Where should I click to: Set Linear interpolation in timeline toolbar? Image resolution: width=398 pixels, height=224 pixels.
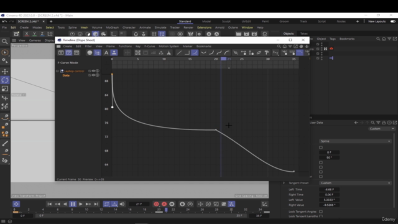click(179, 52)
